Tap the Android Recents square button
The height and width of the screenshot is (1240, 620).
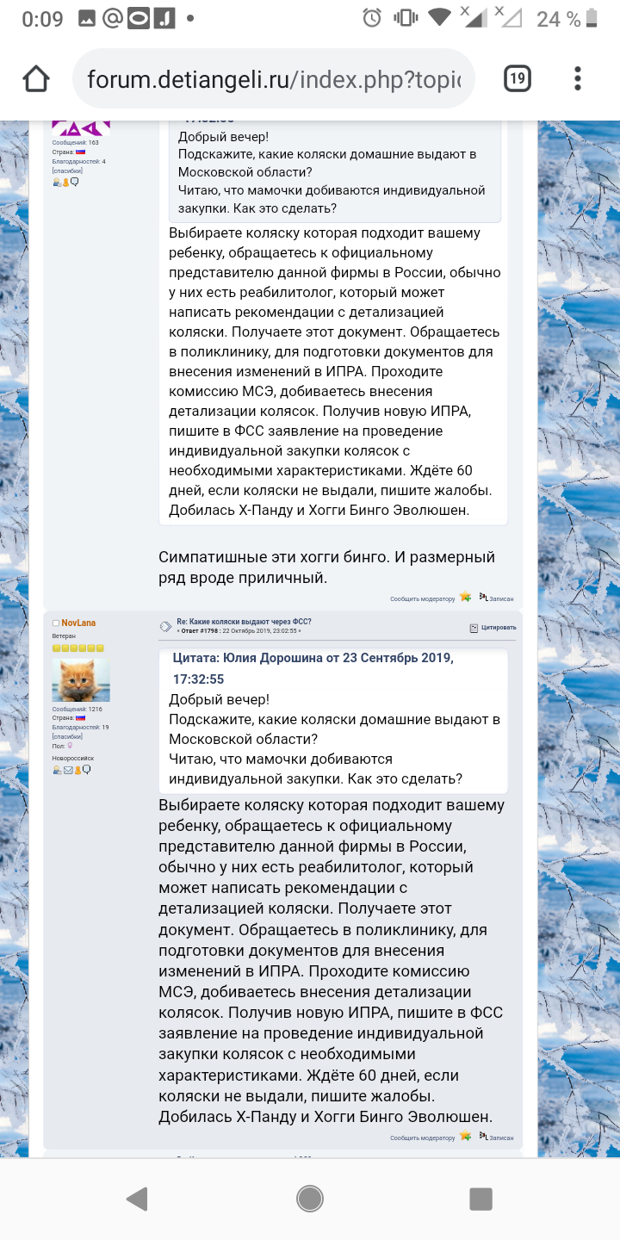tap(480, 1199)
